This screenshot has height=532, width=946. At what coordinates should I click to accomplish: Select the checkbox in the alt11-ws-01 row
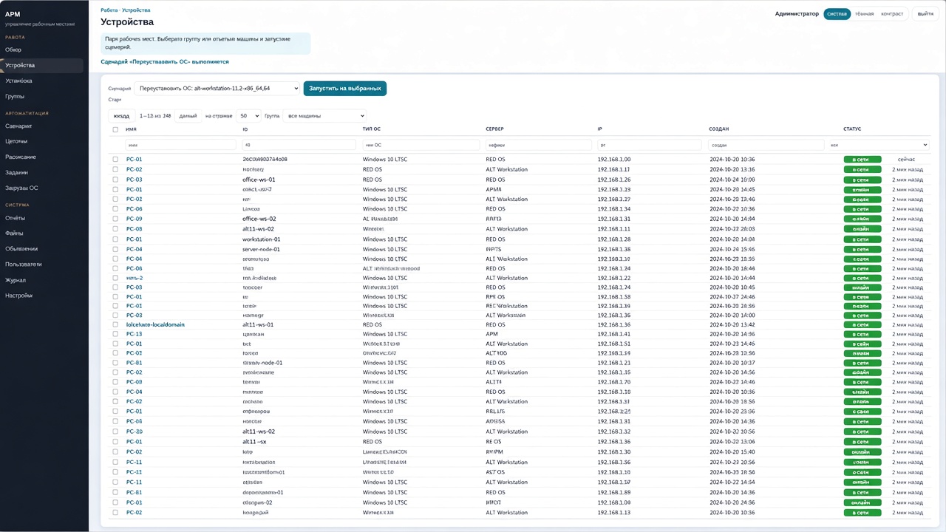point(115,324)
